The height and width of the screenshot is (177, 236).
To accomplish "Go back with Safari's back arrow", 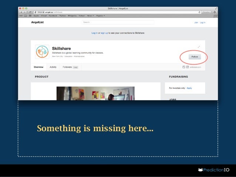I will (x=21, y=12).
